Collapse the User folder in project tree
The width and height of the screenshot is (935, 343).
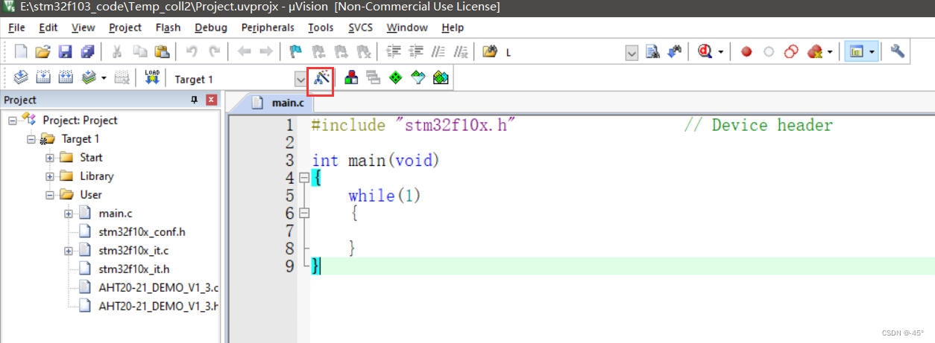50,195
